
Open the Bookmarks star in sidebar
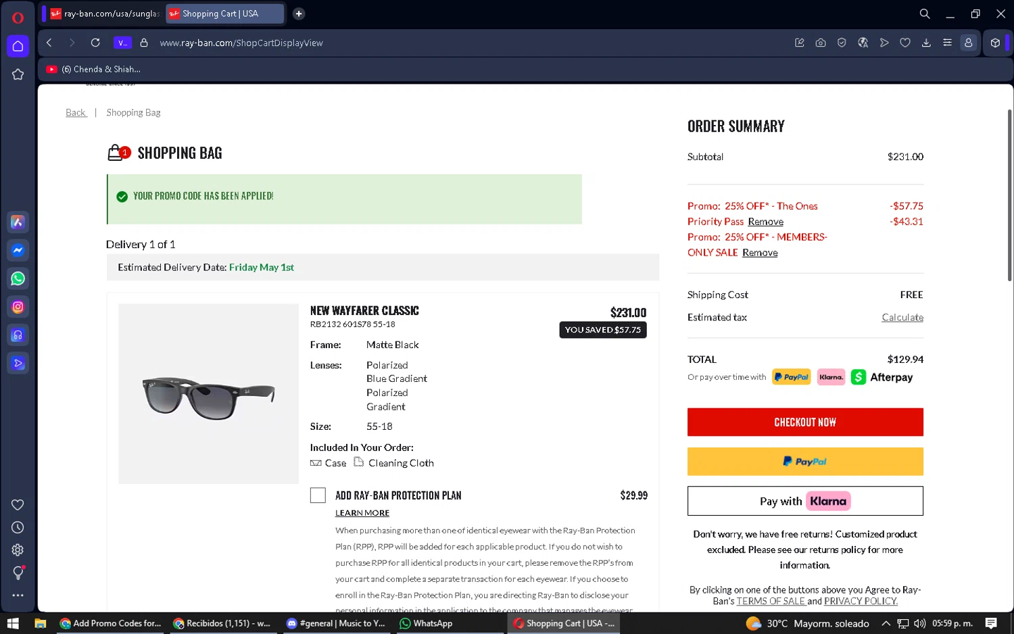18,74
